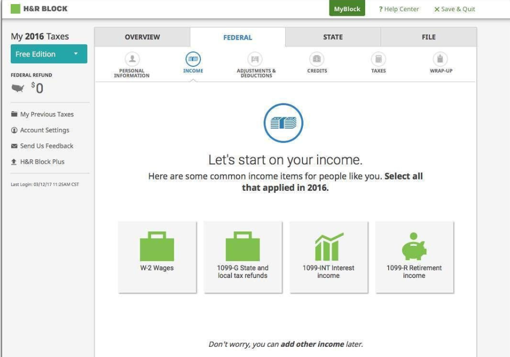The image size is (510, 357).
Task: Click the large money stack income icon
Action: (x=283, y=123)
